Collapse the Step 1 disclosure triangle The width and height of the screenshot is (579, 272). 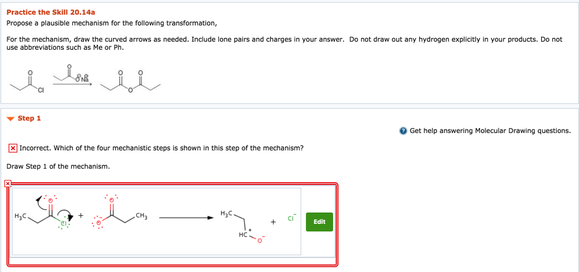[x=10, y=119]
